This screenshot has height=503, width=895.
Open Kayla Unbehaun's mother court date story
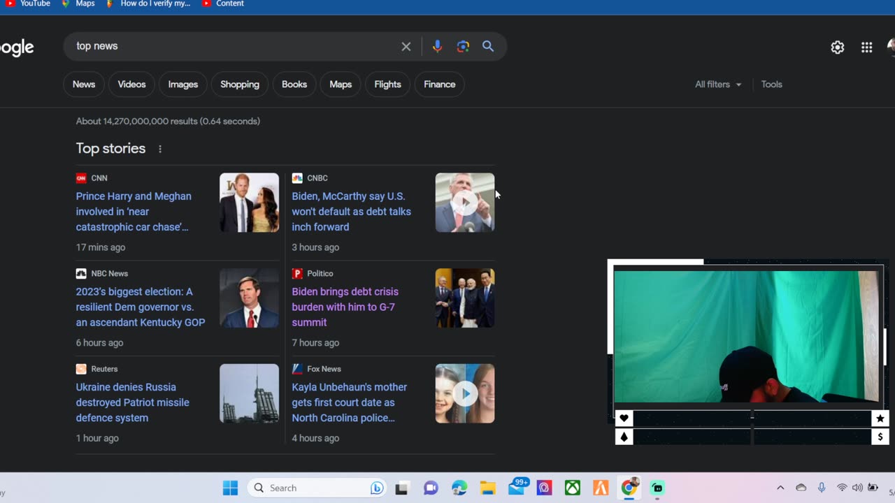click(350, 402)
